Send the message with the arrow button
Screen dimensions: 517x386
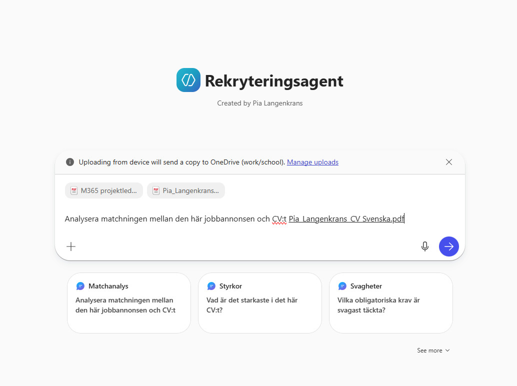(448, 246)
